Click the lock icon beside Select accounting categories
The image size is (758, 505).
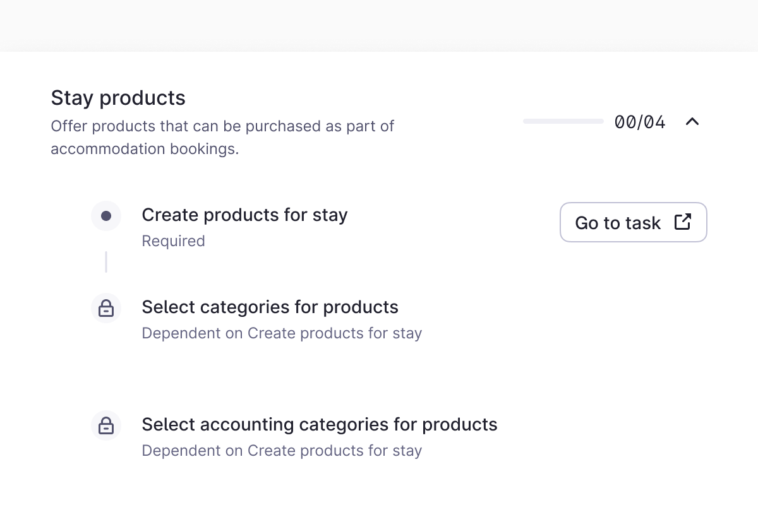[106, 425]
